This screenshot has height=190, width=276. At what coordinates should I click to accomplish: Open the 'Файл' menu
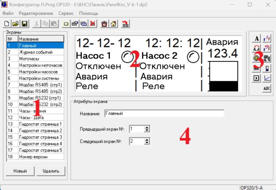pos(8,13)
